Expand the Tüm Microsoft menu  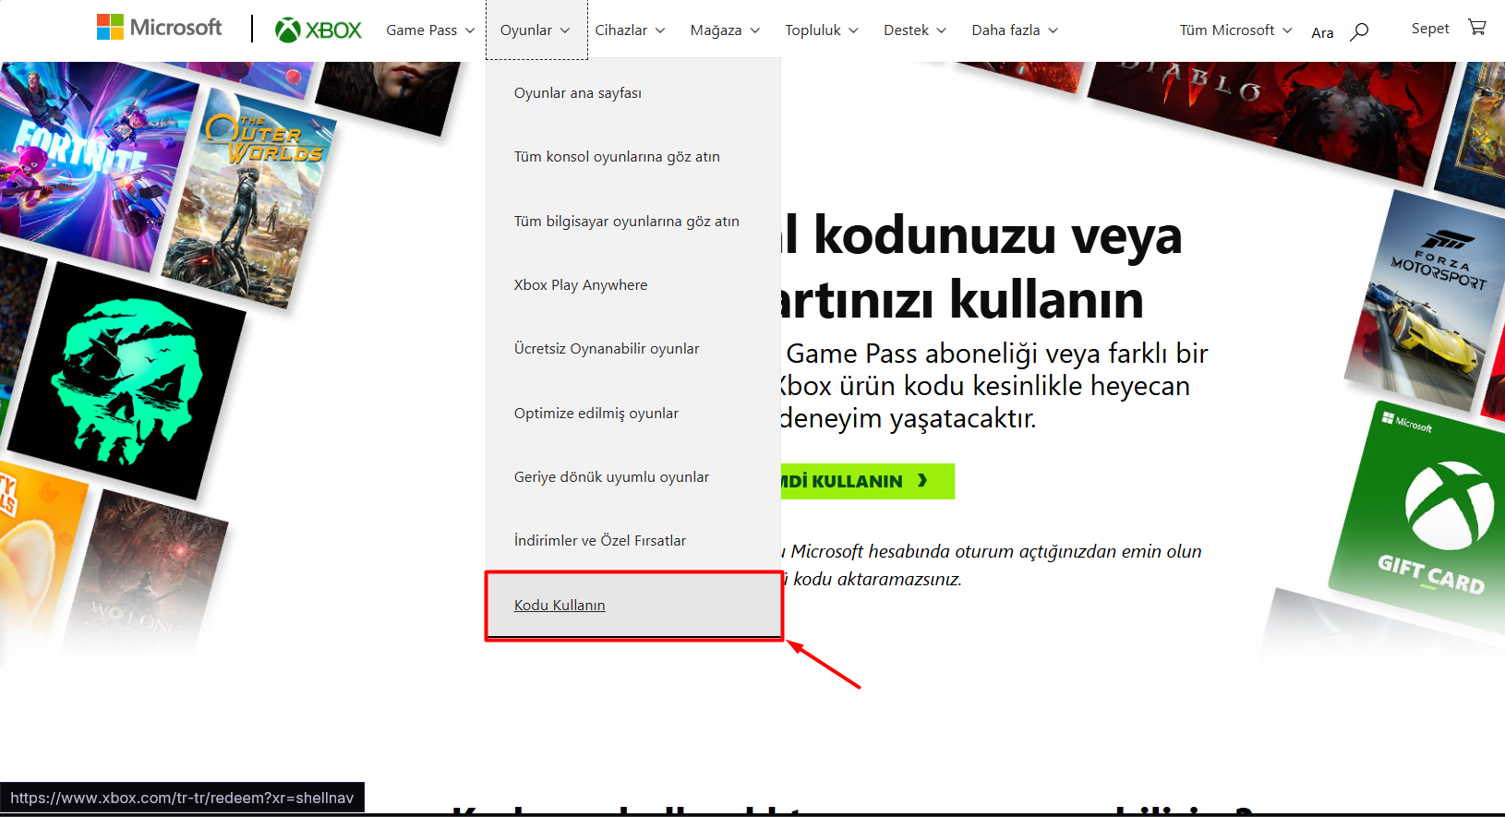coord(1235,30)
